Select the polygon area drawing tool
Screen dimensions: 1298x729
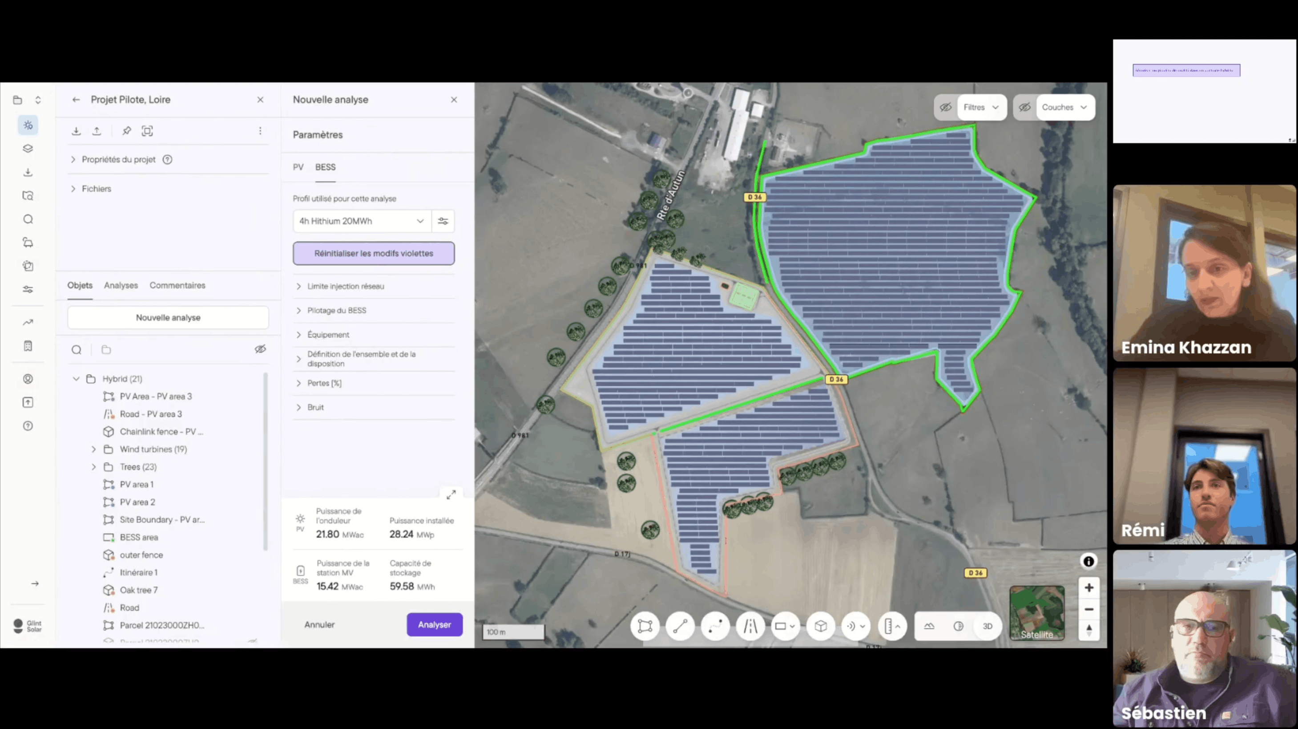[x=645, y=626]
